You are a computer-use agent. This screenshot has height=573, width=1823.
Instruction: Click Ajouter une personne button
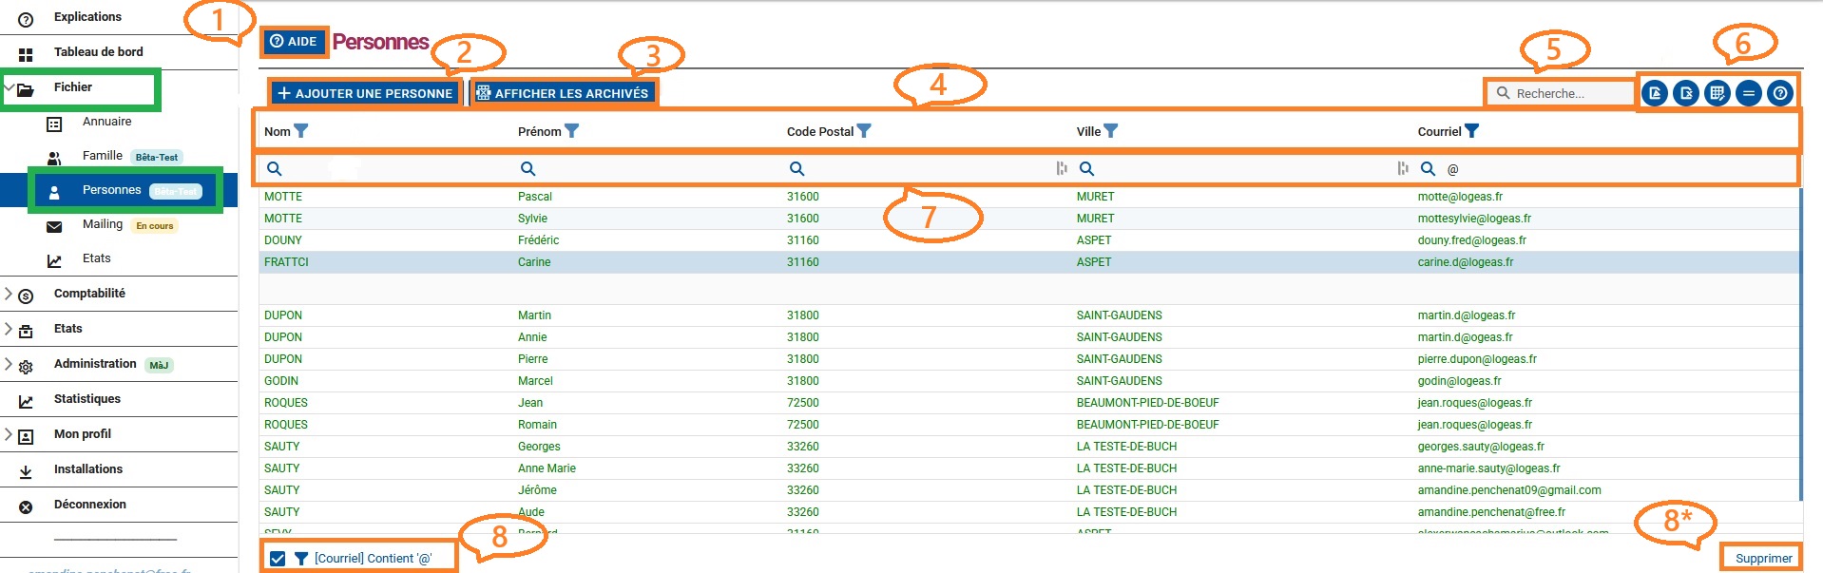[x=365, y=93]
